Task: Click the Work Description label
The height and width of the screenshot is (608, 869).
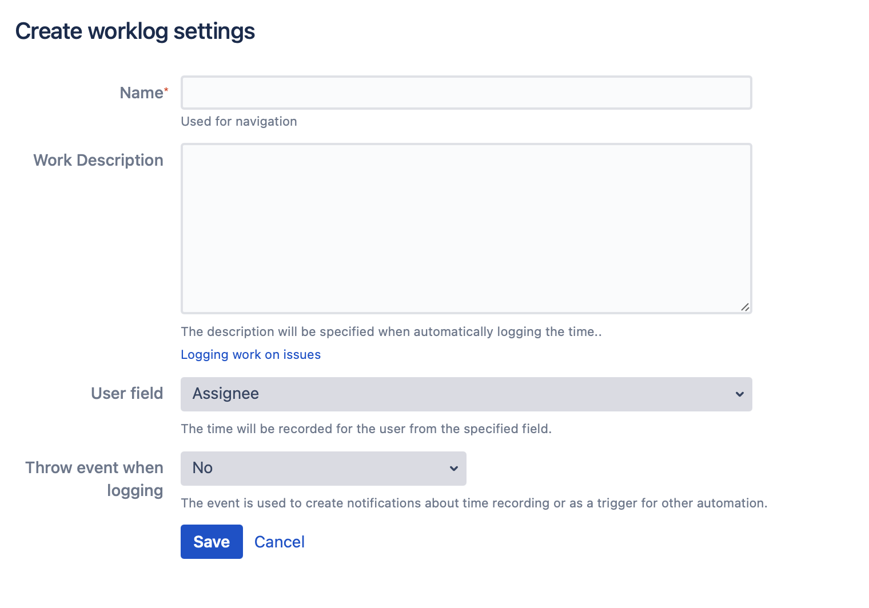Action: coord(98,160)
